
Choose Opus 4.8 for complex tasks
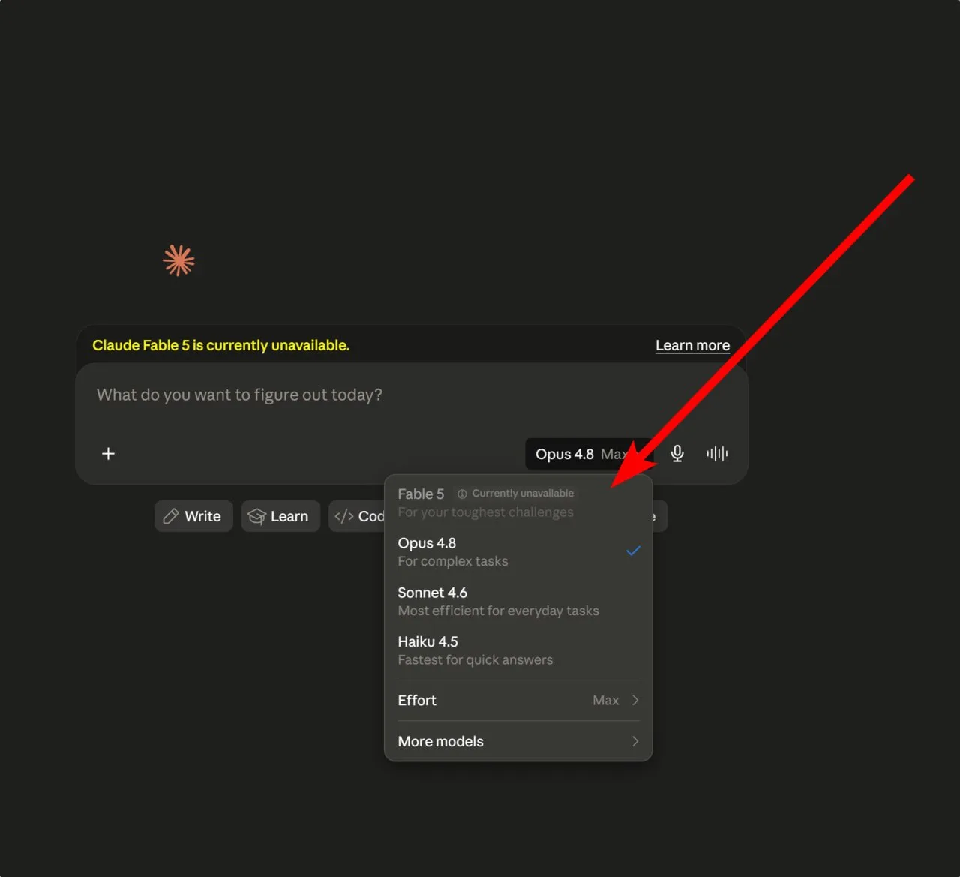pos(518,551)
